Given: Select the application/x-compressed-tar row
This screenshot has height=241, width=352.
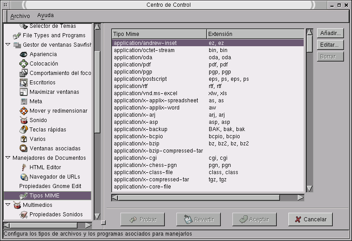Looking at the screenshot, I should pyautogui.click(x=208, y=180).
